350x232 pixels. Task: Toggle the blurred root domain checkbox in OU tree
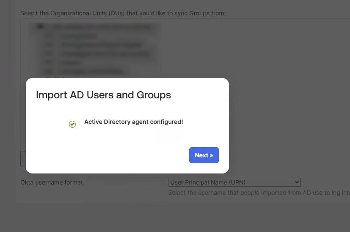40,27
